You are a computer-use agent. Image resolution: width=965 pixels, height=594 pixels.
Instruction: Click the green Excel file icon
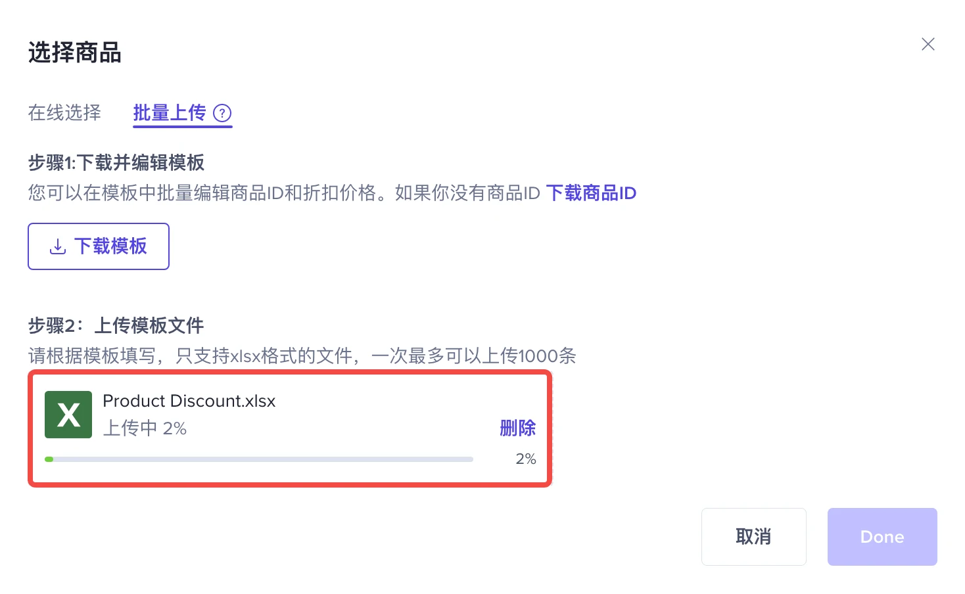tap(68, 415)
